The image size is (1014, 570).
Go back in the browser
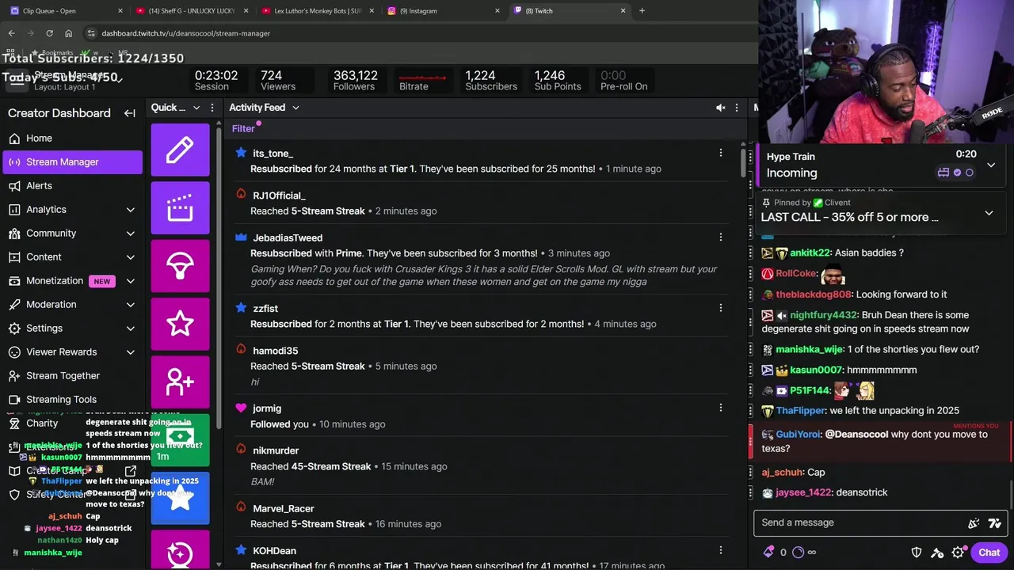(x=11, y=33)
